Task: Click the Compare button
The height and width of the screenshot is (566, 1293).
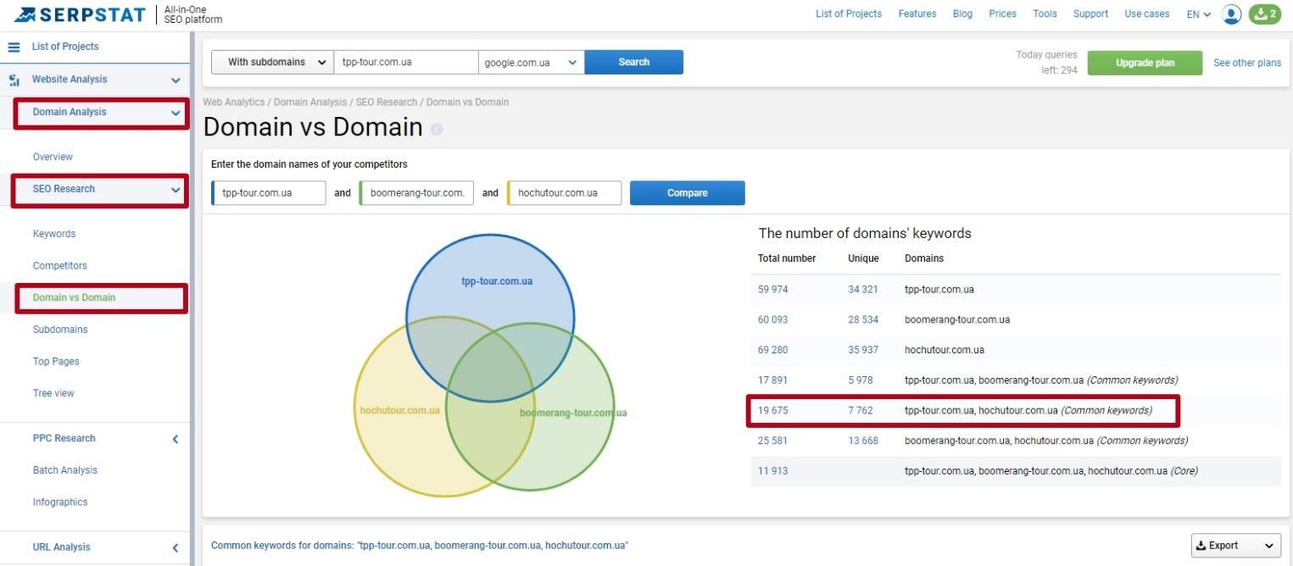Action: (687, 193)
